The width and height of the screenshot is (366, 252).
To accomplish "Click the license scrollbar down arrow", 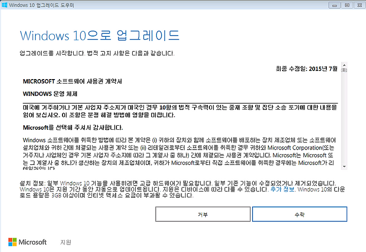I will tap(344, 166).
